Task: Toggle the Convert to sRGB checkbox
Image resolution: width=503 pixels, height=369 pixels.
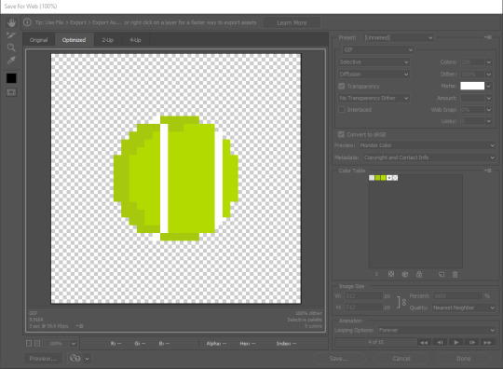Action: coord(341,134)
